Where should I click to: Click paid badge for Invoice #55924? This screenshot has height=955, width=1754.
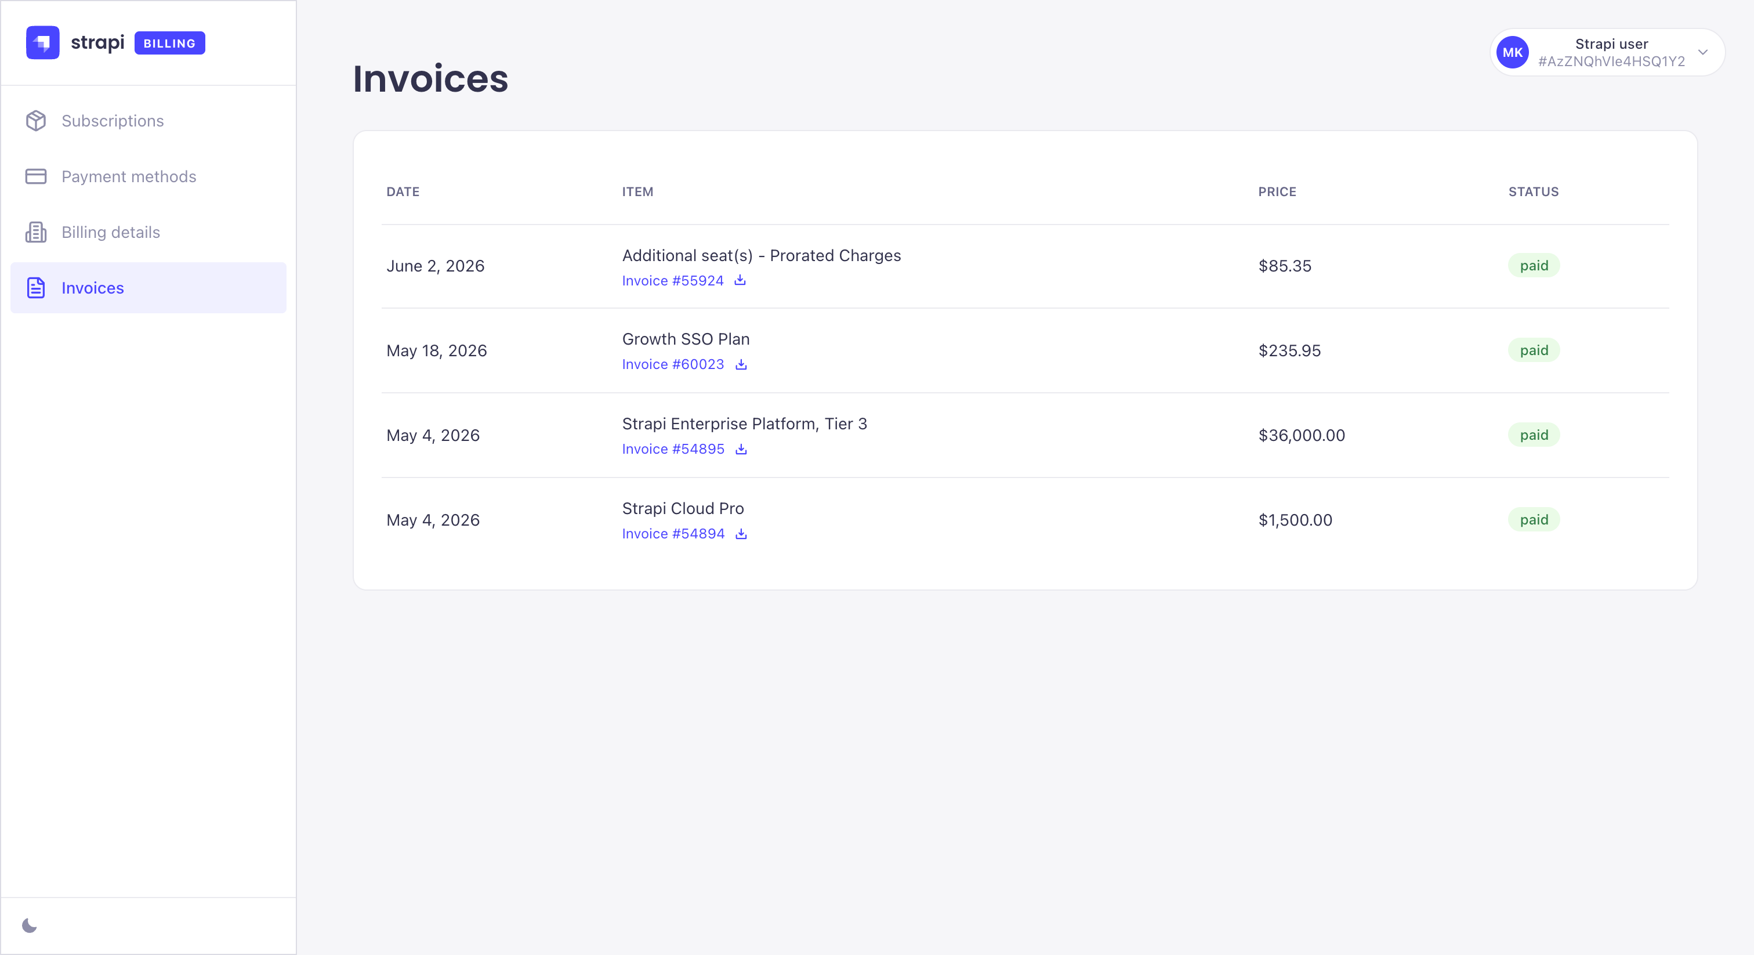click(1534, 266)
